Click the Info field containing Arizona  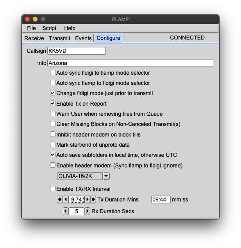(130, 63)
